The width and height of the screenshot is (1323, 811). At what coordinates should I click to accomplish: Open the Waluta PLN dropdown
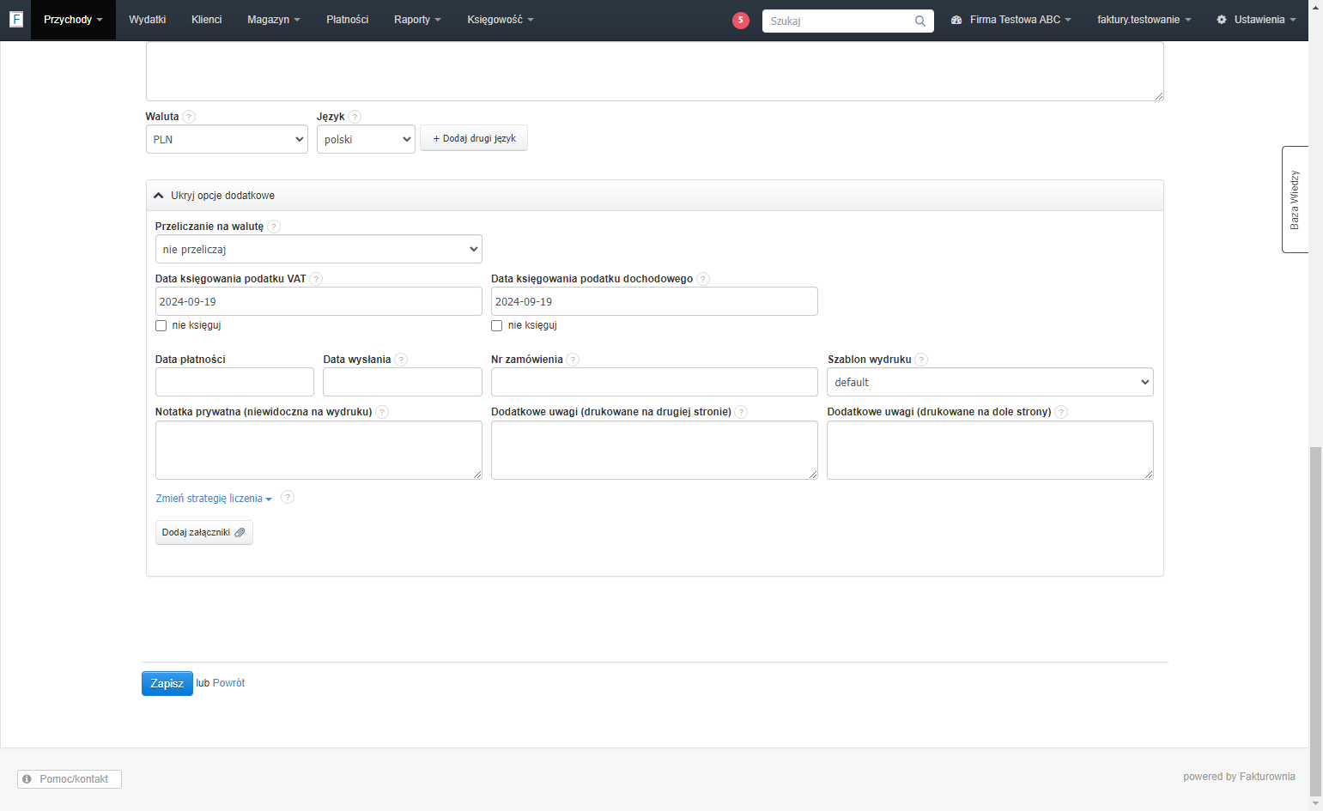[x=227, y=139]
